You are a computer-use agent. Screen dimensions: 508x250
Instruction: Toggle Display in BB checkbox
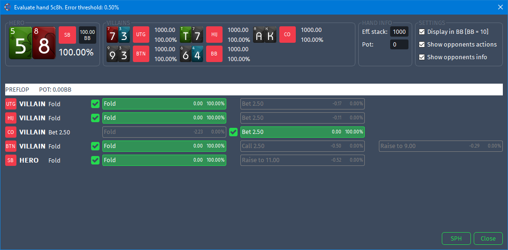[x=422, y=32]
